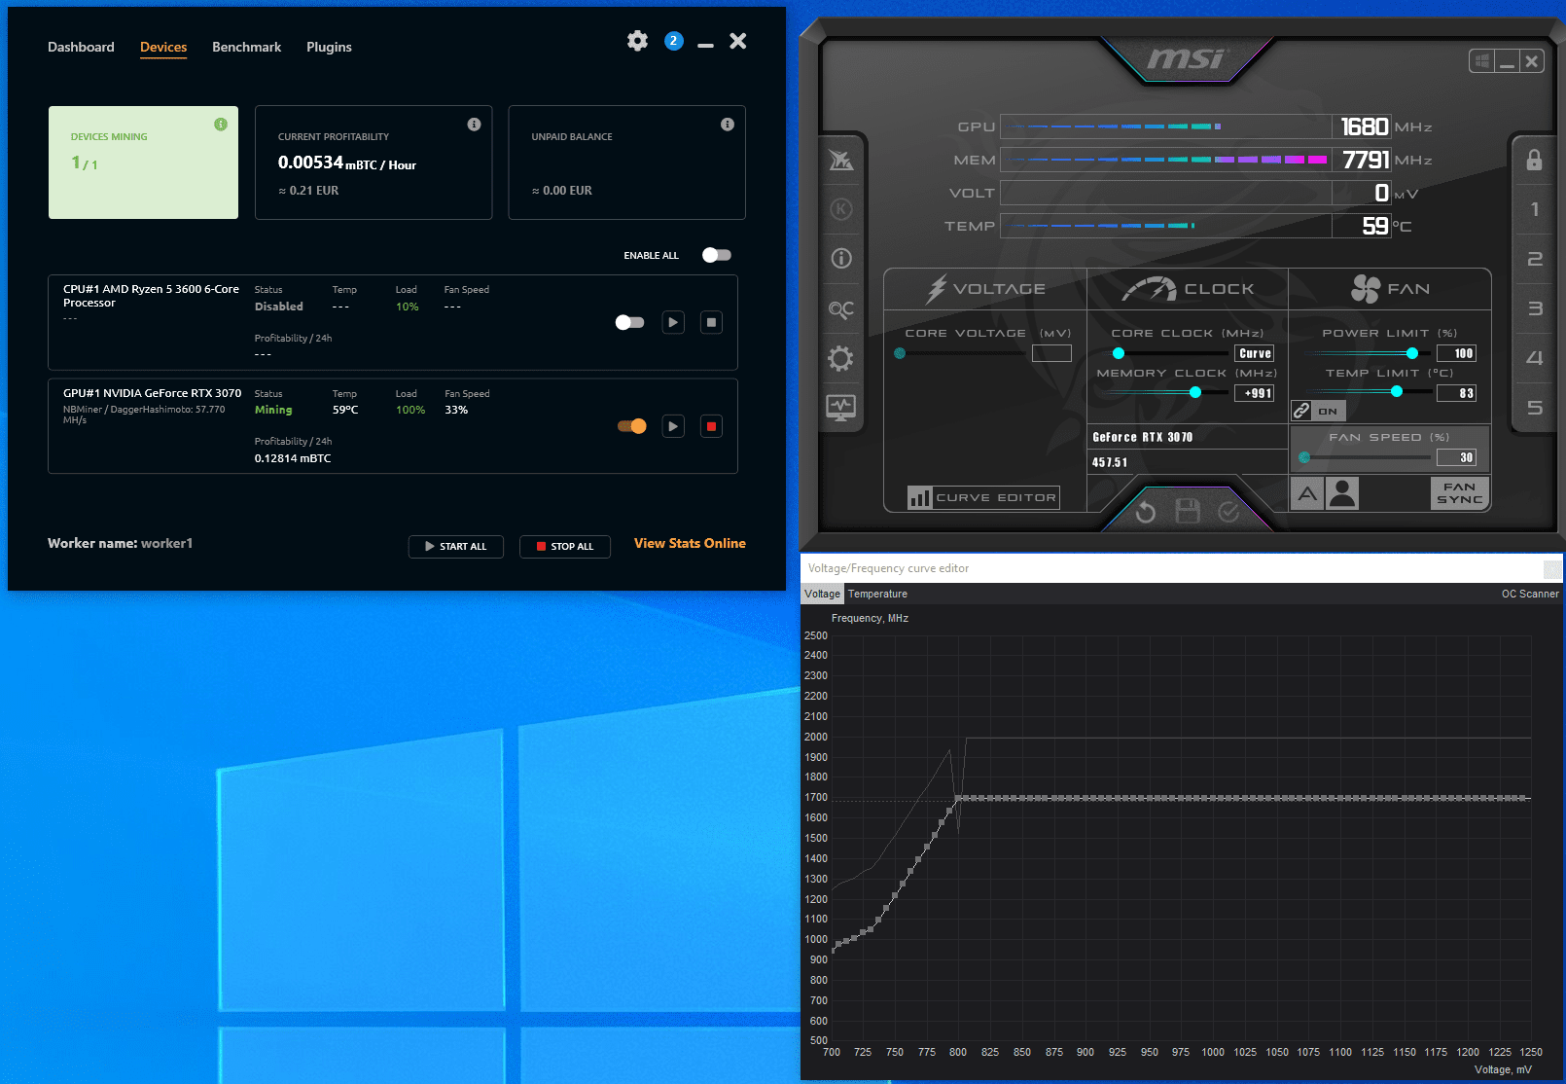1566x1084 pixels.
Task: Start mining on CPU#1 Ryzen device
Action: 673,322
